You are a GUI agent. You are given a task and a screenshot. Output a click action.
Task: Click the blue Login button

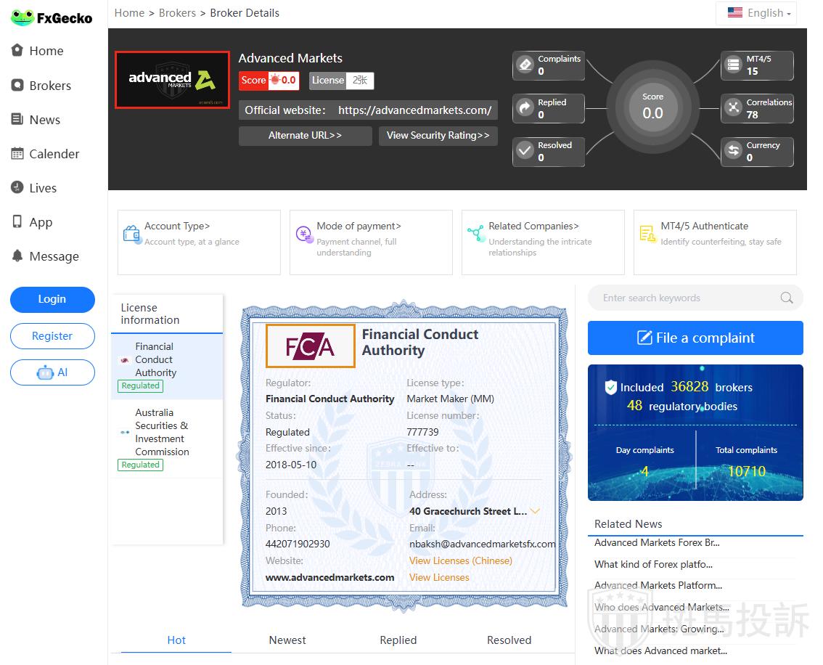(52, 299)
